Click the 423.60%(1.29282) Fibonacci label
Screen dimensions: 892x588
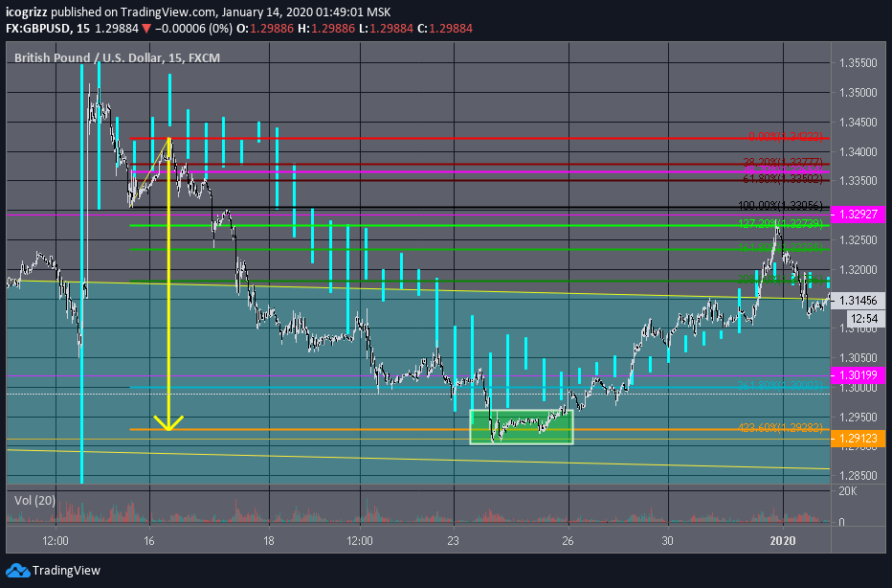pos(780,427)
